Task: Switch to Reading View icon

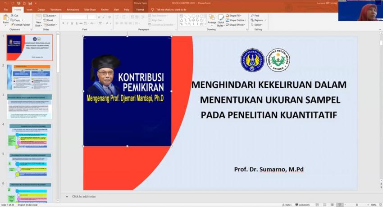Action: 332,205
